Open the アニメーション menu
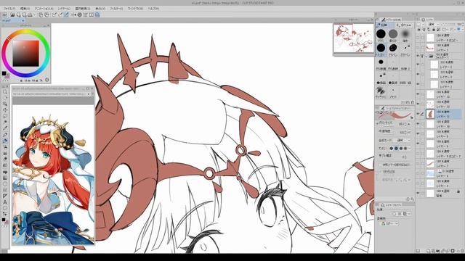 point(44,9)
